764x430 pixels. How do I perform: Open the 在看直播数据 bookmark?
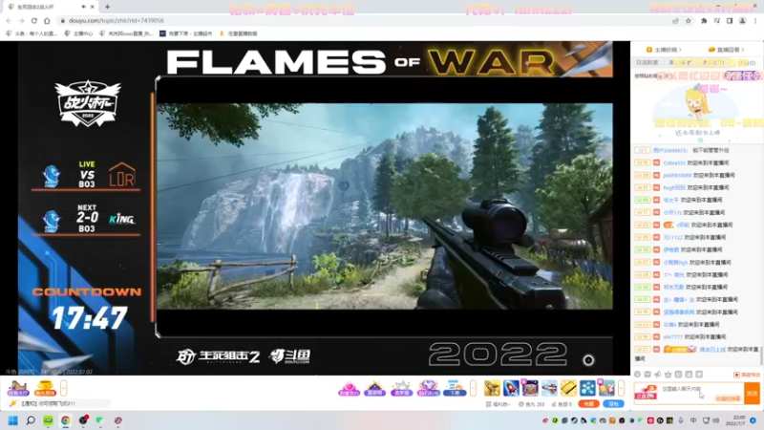[x=238, y=33]
